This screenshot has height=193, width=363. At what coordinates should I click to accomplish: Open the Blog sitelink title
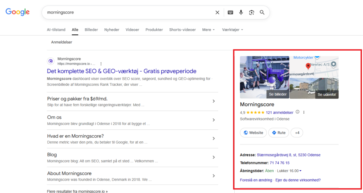point(52,155)
